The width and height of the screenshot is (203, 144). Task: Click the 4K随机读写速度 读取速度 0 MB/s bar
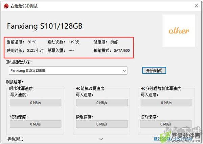[x=102, y=124]
